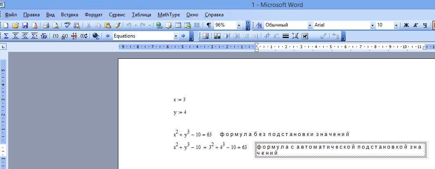435x169 pixels.
Task: Insert inline equation with MathType sigma icon
Action: (x=6, y=36)
